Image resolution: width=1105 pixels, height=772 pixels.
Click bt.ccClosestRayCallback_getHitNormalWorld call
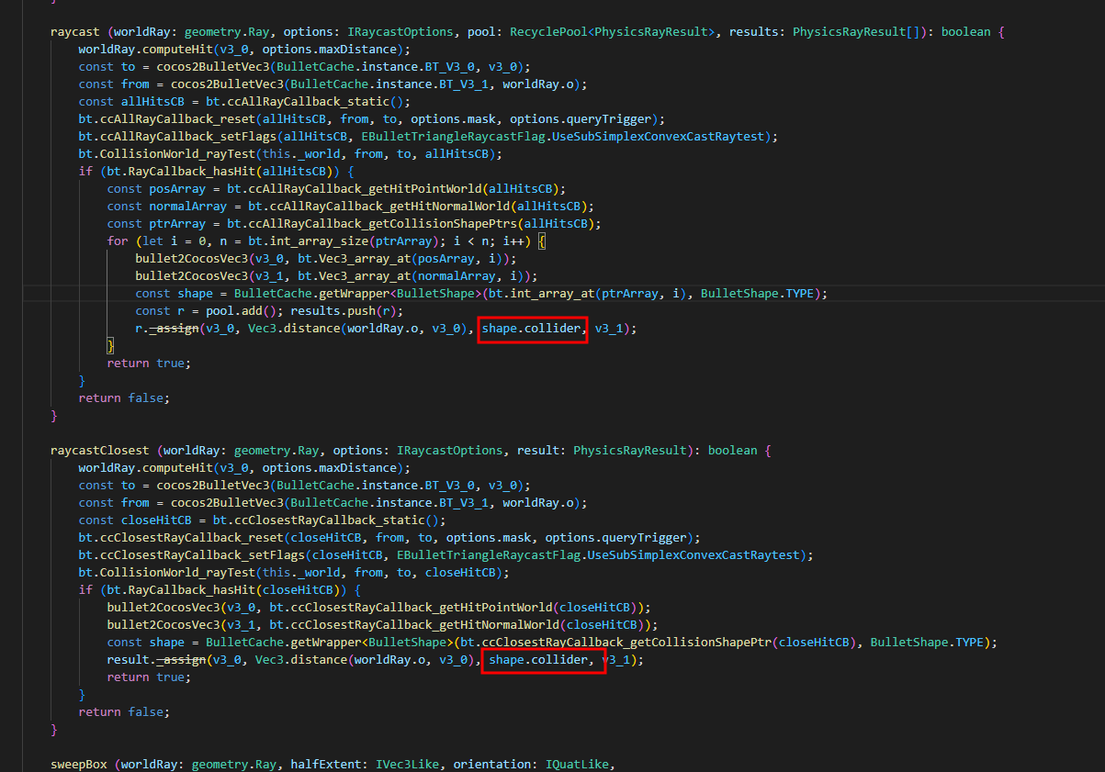point(414,624)
